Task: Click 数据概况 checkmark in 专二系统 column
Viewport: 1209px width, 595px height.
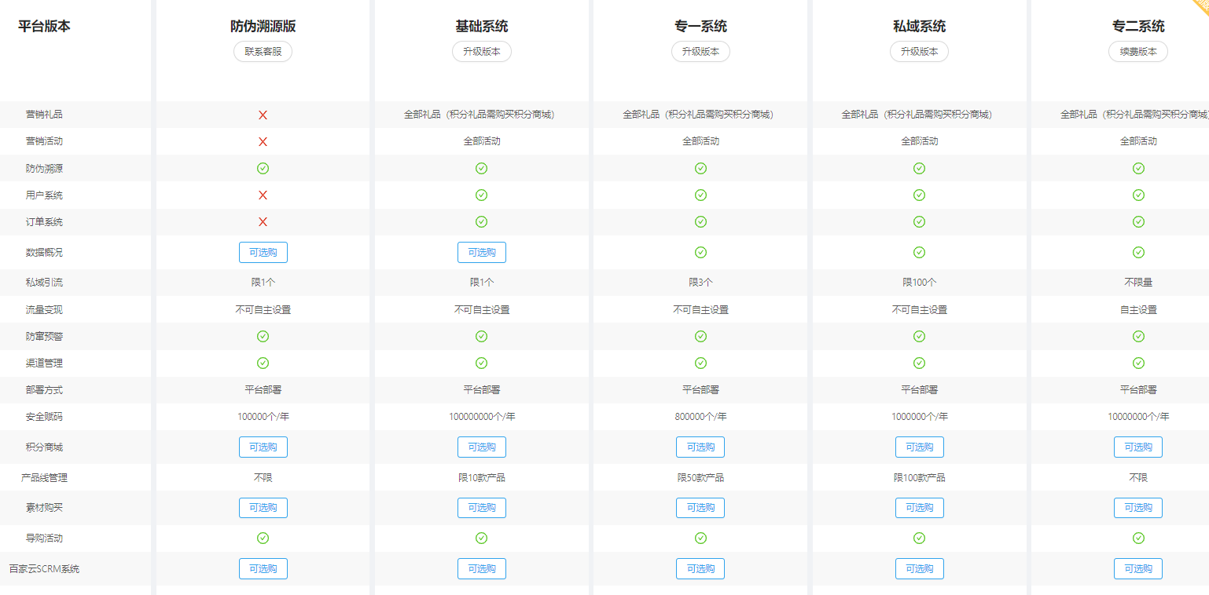Action: (1138, 252)
